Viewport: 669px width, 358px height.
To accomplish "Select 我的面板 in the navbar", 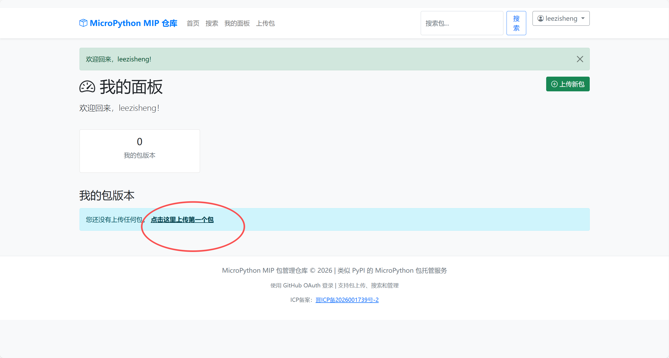I will pyautogui.click(x=237, y=23).
